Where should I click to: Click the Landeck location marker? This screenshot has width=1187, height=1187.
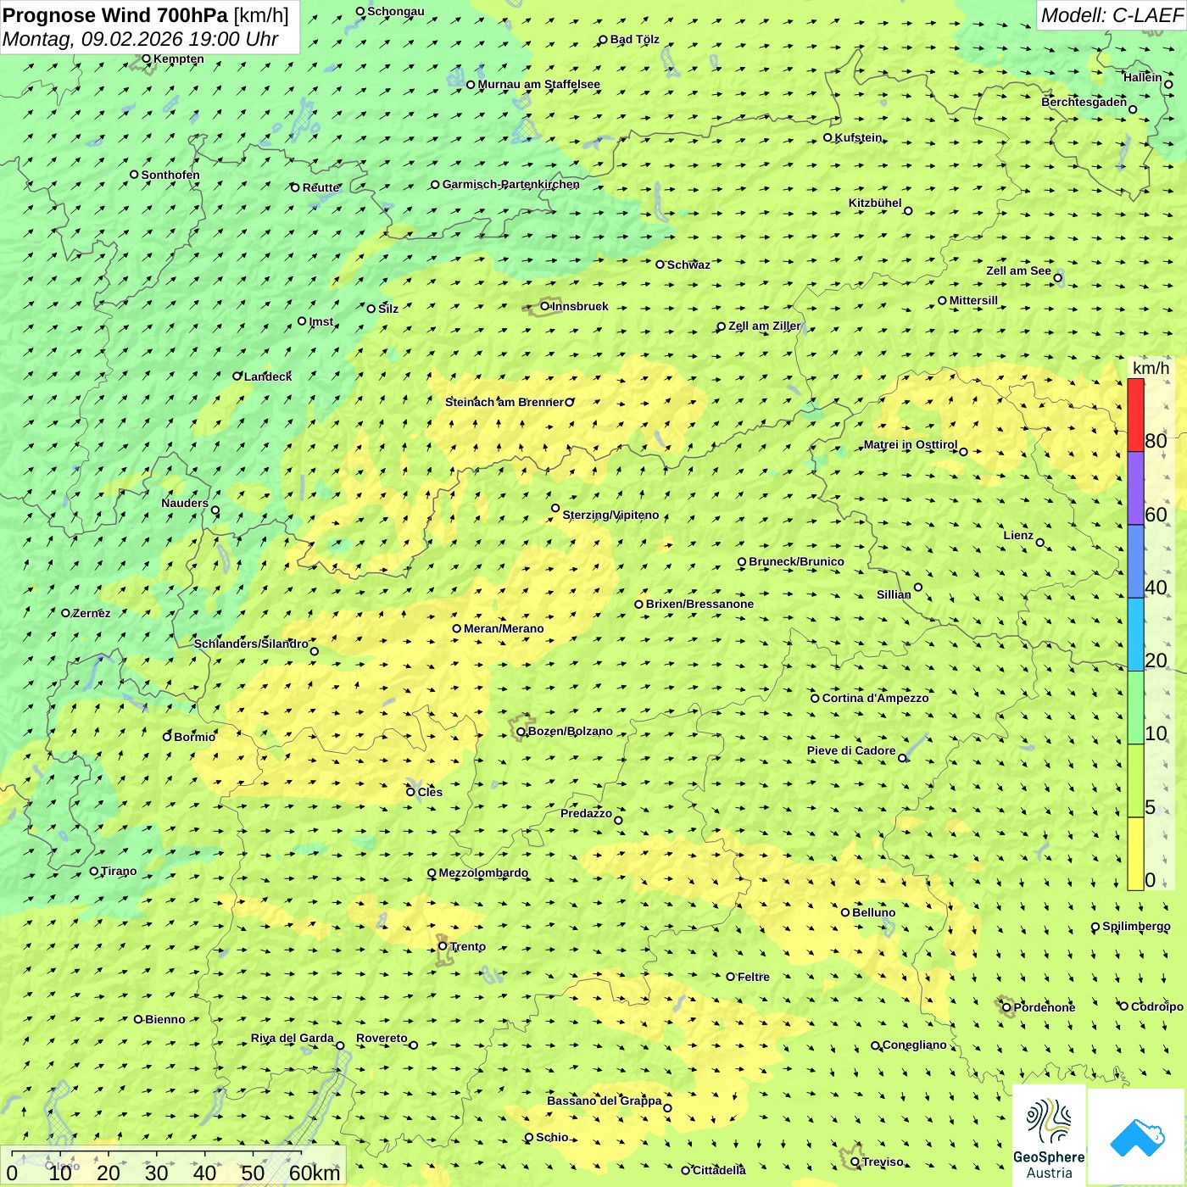(x=237, y=376)
